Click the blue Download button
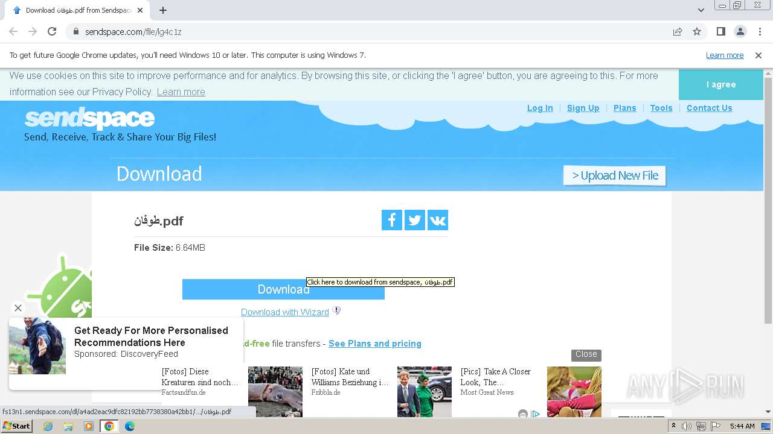 283,289
